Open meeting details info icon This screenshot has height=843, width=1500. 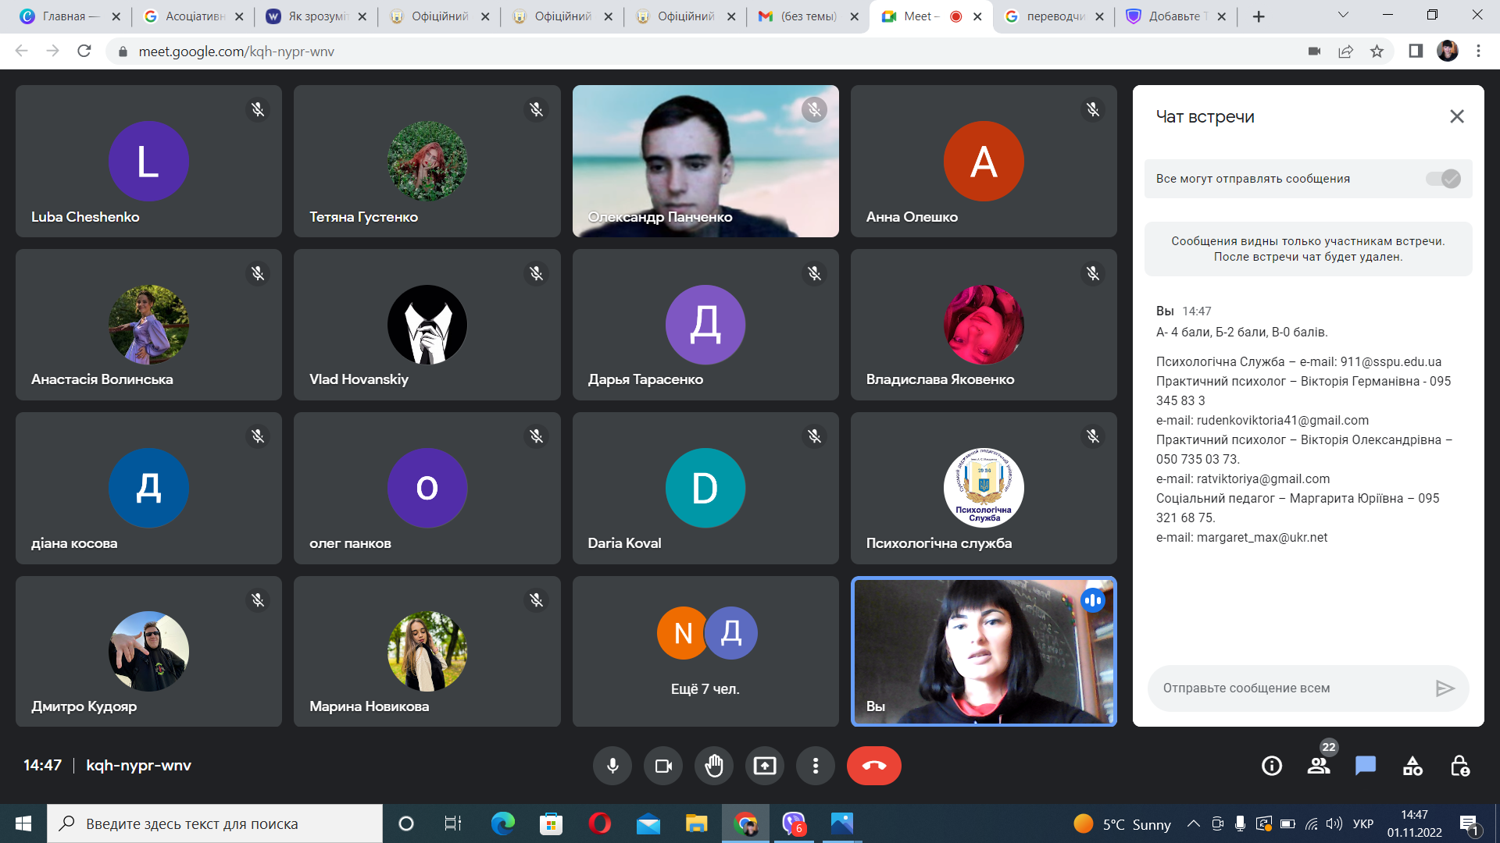click(1271, 766)
